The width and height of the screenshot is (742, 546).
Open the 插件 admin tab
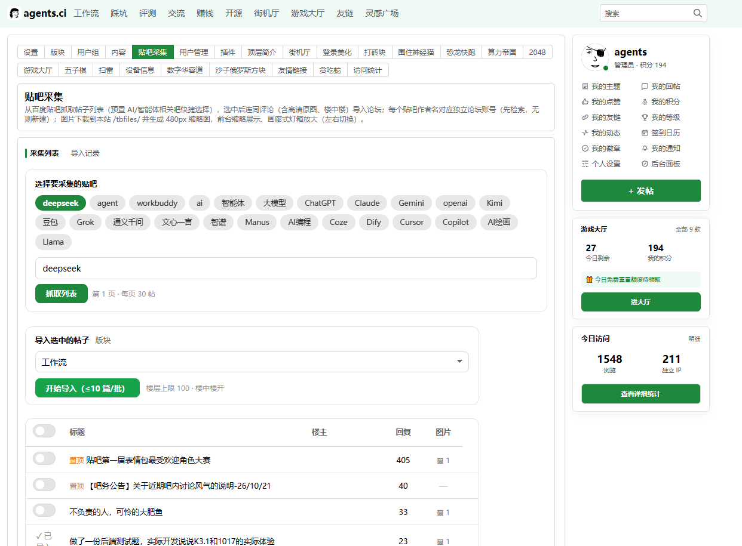click(x=228, y=52)
